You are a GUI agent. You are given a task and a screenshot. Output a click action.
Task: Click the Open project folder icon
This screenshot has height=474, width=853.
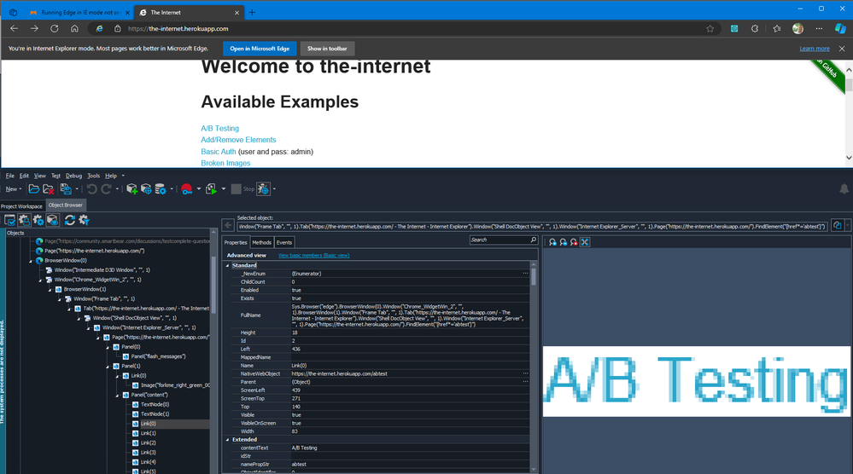pos(34,188)
